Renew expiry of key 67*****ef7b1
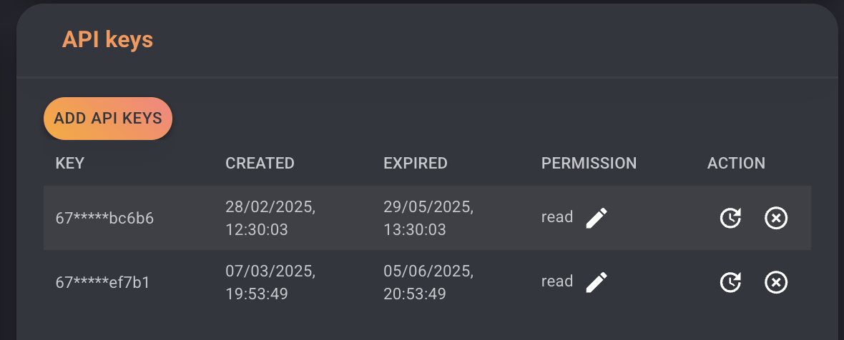844x340 pixels. pyautogui.click(x=730, y=282)
